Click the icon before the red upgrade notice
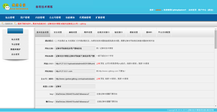This screenshot has width=217, height=112. coord(16,24)
